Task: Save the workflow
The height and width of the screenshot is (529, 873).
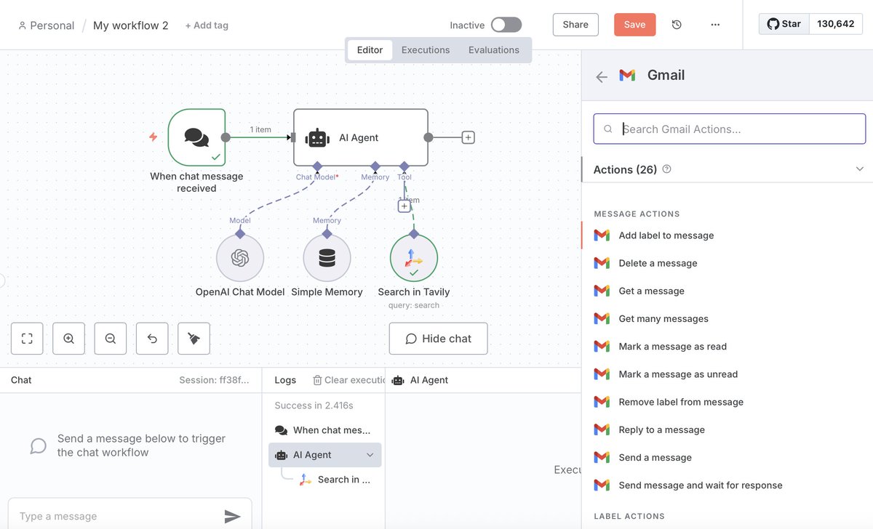Action: point(634,25)
